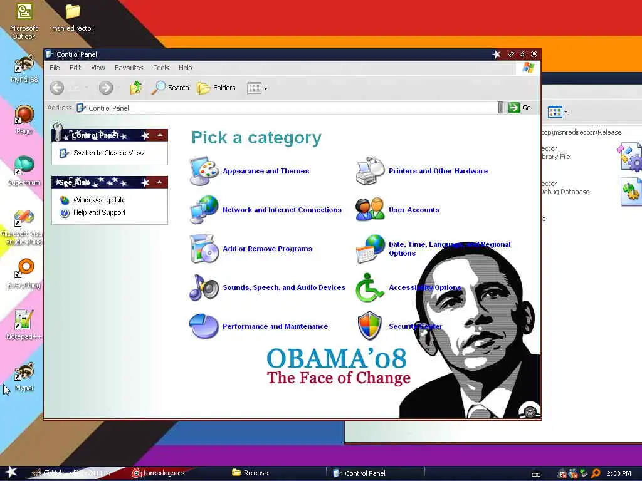Open Forward button history dropdown arrow
This screenshot has height=481, width=642.
tap(118, 88)
